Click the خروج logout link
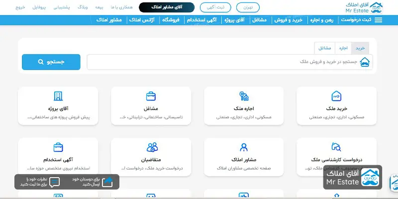This screenshot has width=398, height=199. [x=20, y=7]
